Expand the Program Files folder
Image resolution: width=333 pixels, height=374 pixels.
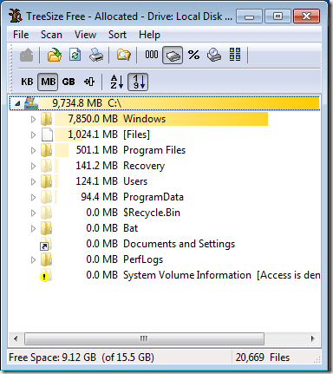click(x=33, y=150)
